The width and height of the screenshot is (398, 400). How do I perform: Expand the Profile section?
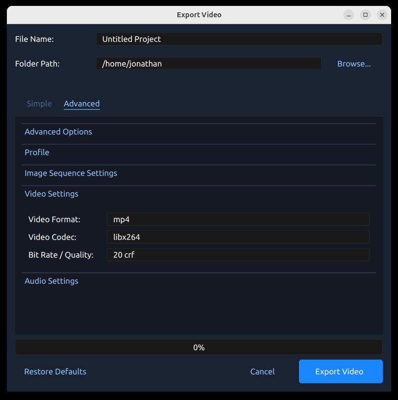[37, 152]
